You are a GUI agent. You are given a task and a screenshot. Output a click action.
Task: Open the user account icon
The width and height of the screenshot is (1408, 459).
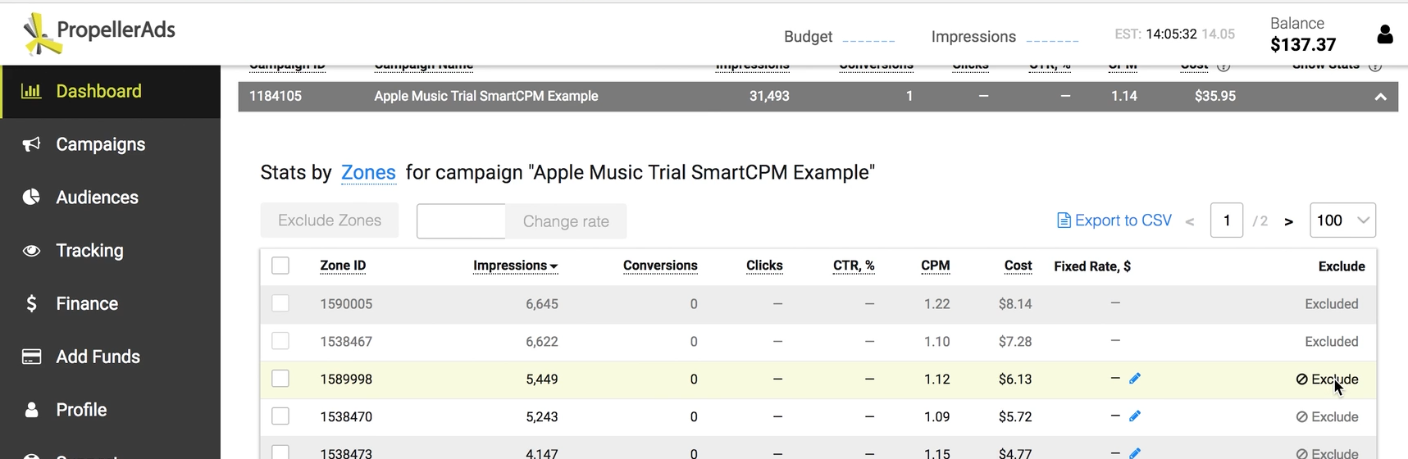point(1385,34)
